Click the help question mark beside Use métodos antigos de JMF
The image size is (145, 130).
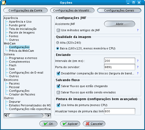(x=138, y=30)
